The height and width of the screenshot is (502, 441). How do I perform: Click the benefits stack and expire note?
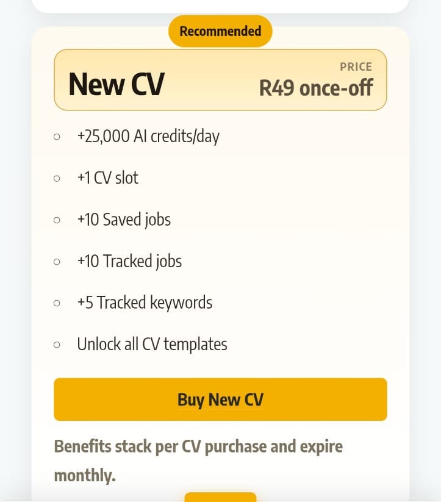click(x=198, y=460)
